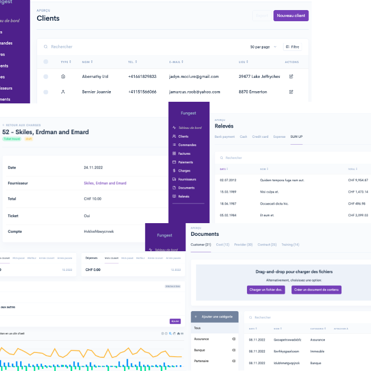
Task: Switch to the Credit card tab
Action: coord(260,137)
